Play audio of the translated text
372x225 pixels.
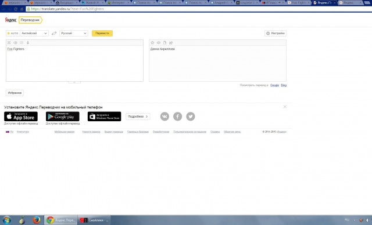[x=159, y=42]
